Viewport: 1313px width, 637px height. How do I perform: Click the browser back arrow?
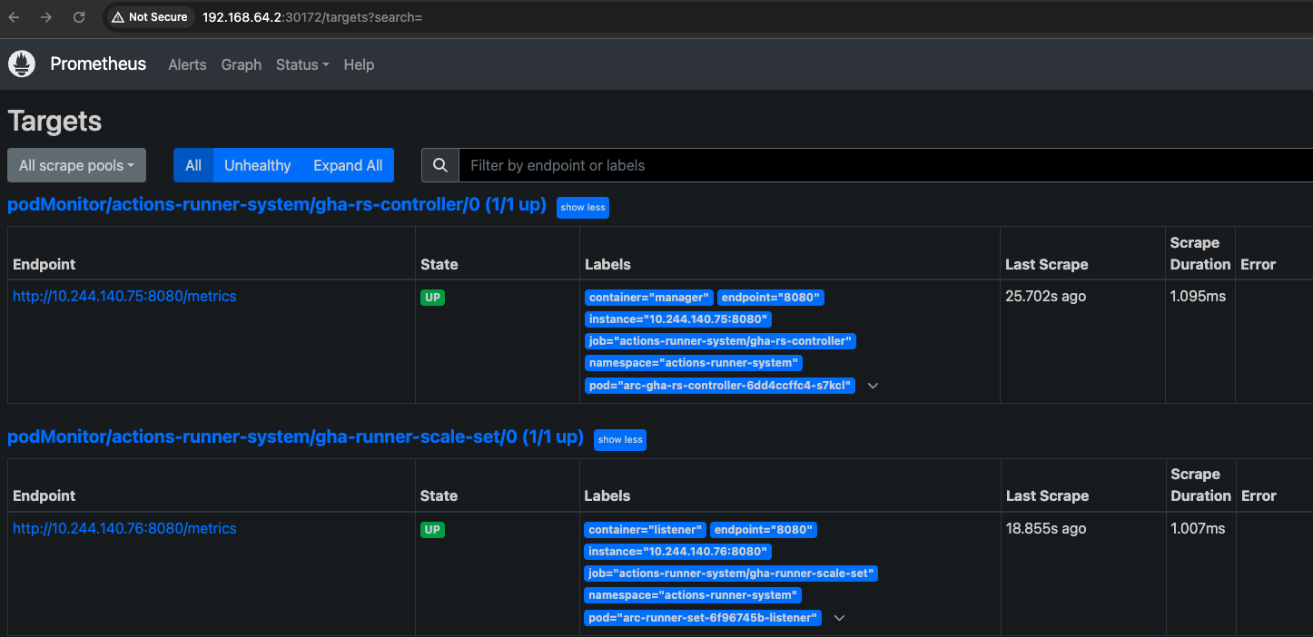click(15, 17)
